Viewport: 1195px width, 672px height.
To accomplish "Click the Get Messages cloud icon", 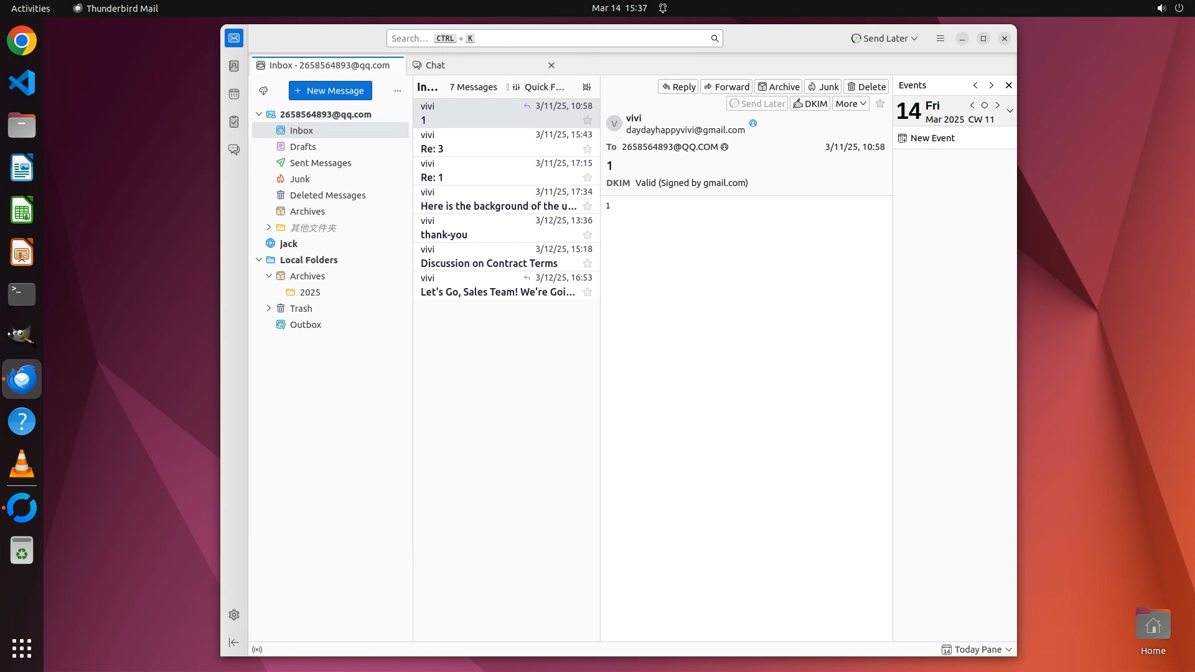I will point(263,91).
